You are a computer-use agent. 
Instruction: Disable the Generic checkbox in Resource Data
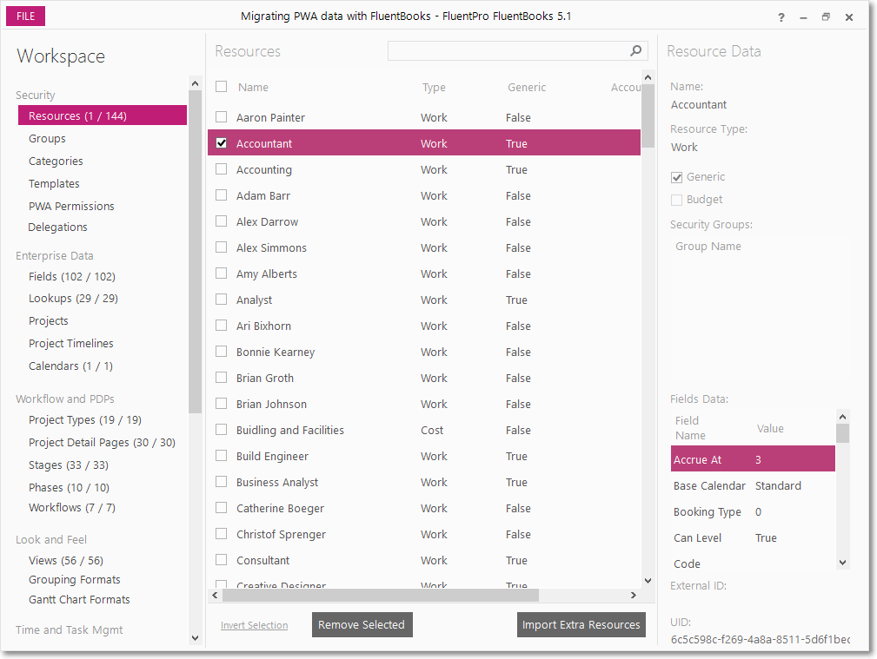point(676,176)
